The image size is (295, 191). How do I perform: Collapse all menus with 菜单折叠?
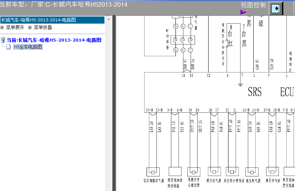tap(43, 28)
